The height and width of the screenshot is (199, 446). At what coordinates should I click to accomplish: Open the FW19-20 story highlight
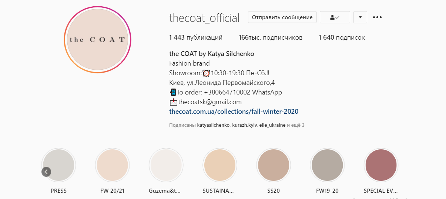(327, 165)
